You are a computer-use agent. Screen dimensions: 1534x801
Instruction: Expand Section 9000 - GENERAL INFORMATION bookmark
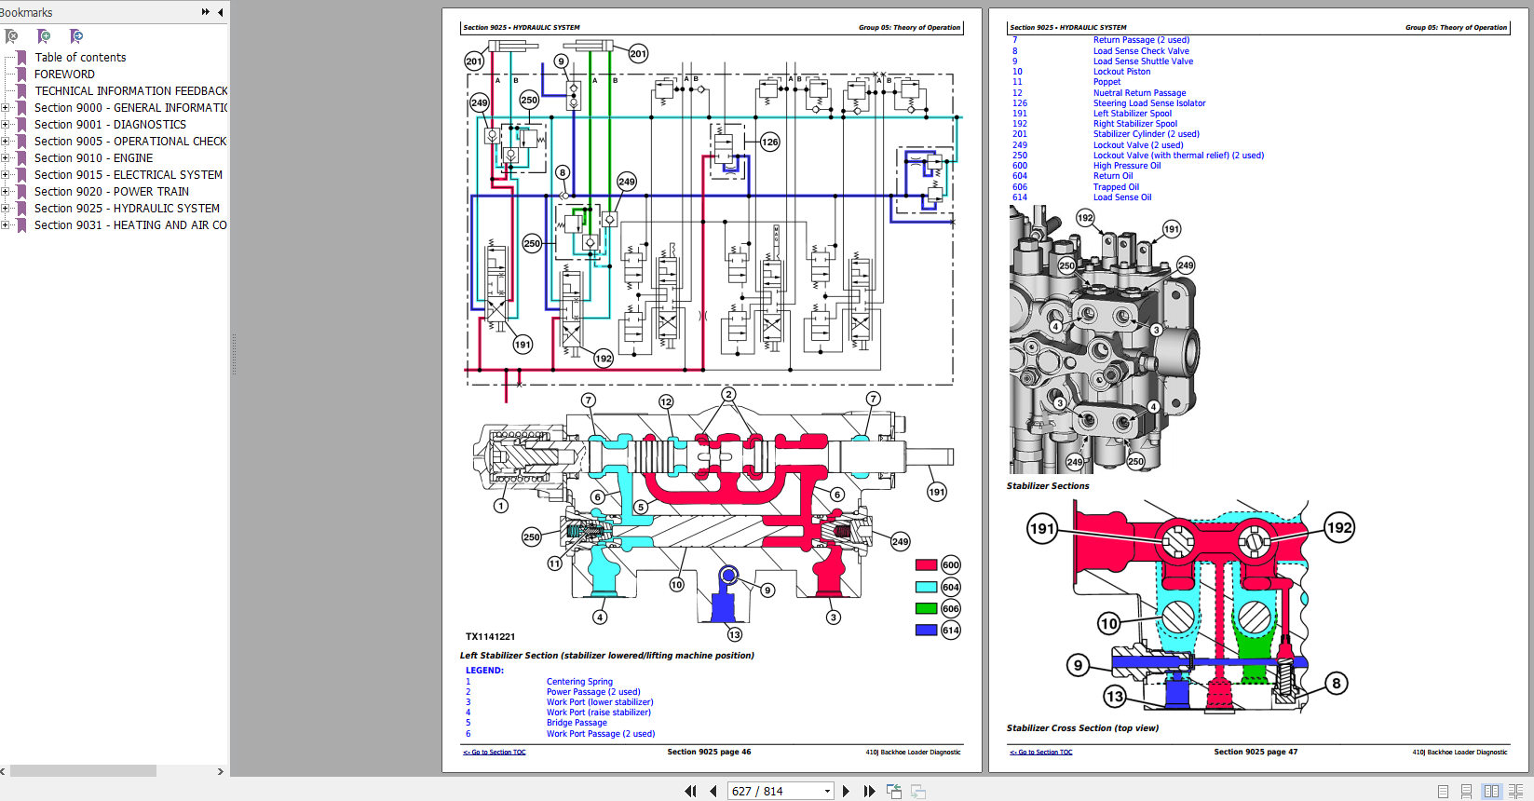(x=5, y=108)
